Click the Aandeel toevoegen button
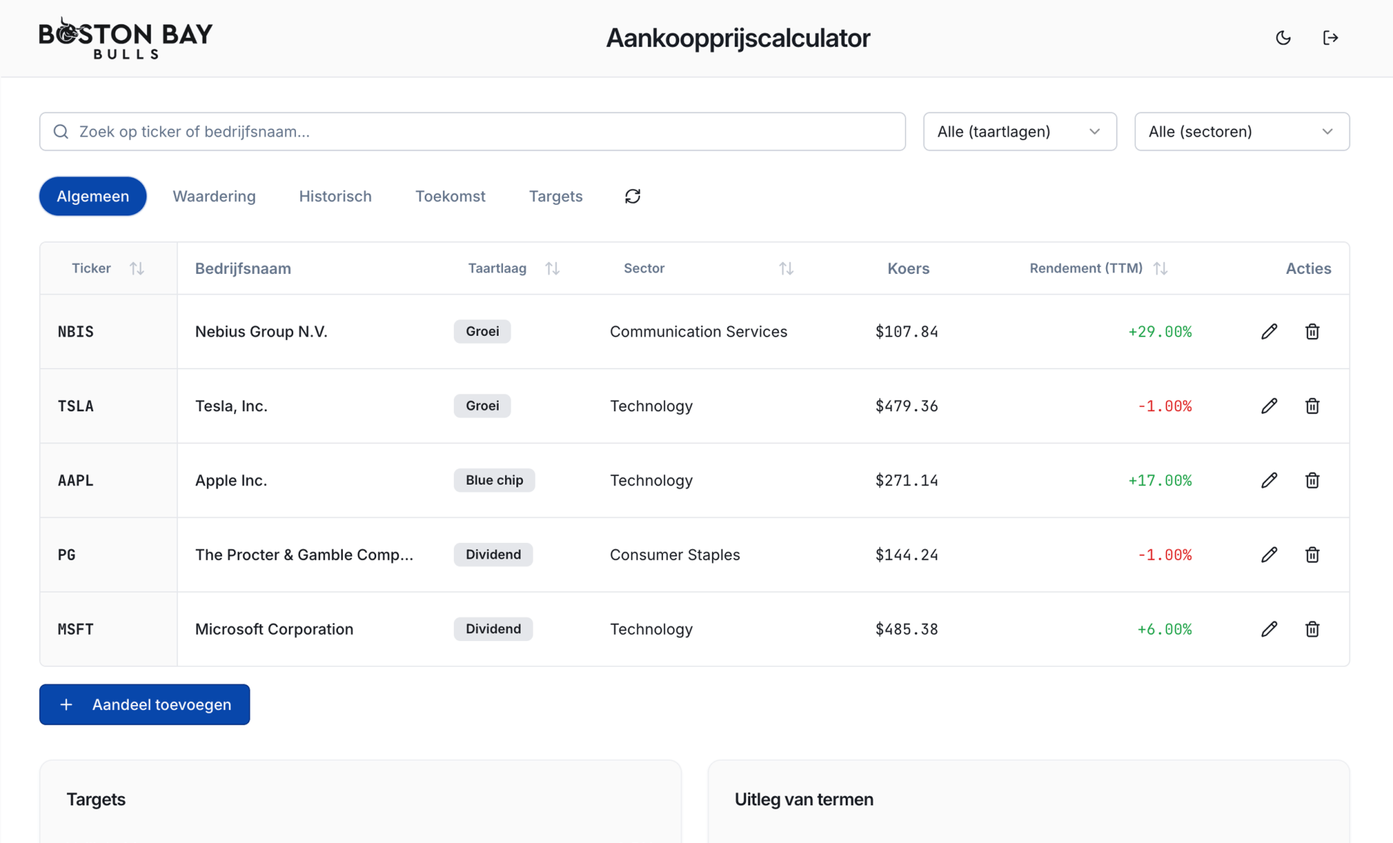Image resolution: width=1393 pixels, height=843 pixels. [144, 704]
